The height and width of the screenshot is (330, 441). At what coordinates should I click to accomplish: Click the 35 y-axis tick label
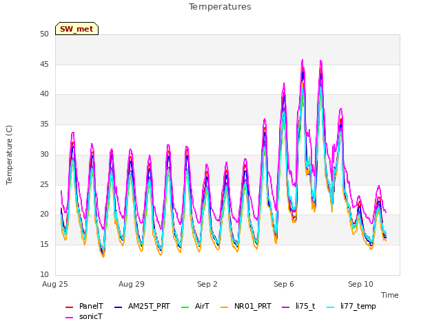[44, 124]
